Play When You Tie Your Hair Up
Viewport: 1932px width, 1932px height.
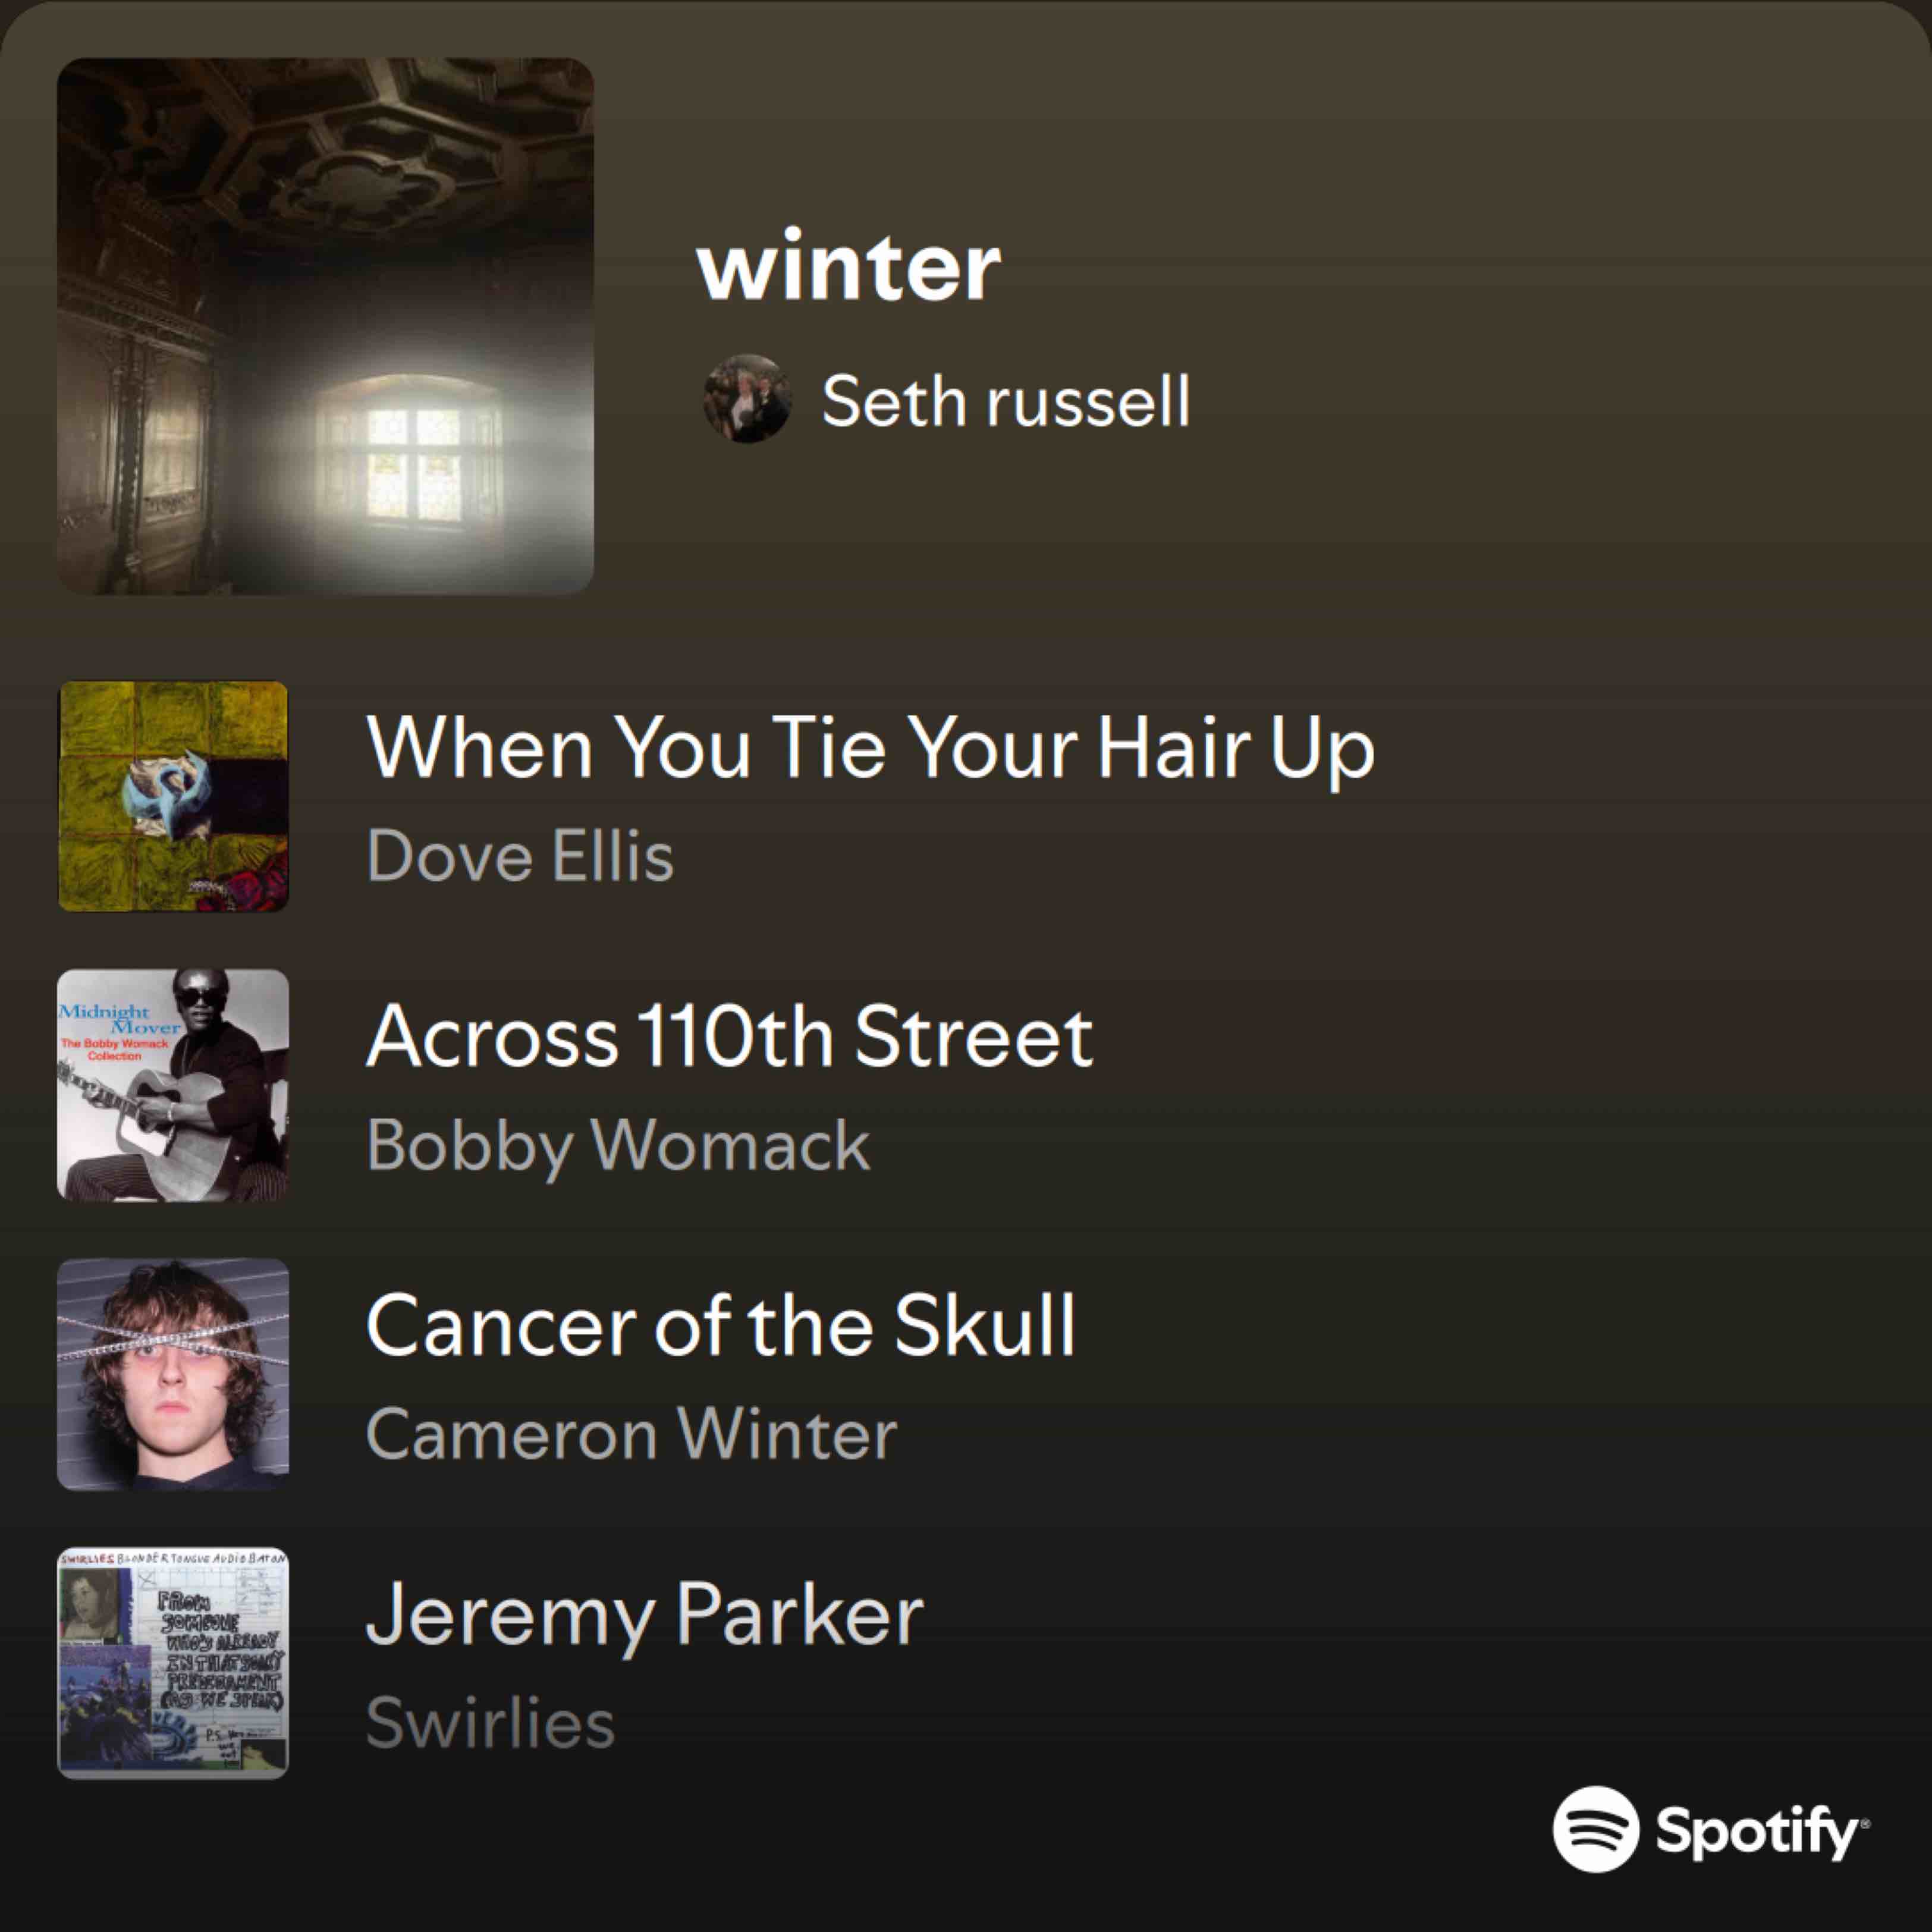click(870, 748)
